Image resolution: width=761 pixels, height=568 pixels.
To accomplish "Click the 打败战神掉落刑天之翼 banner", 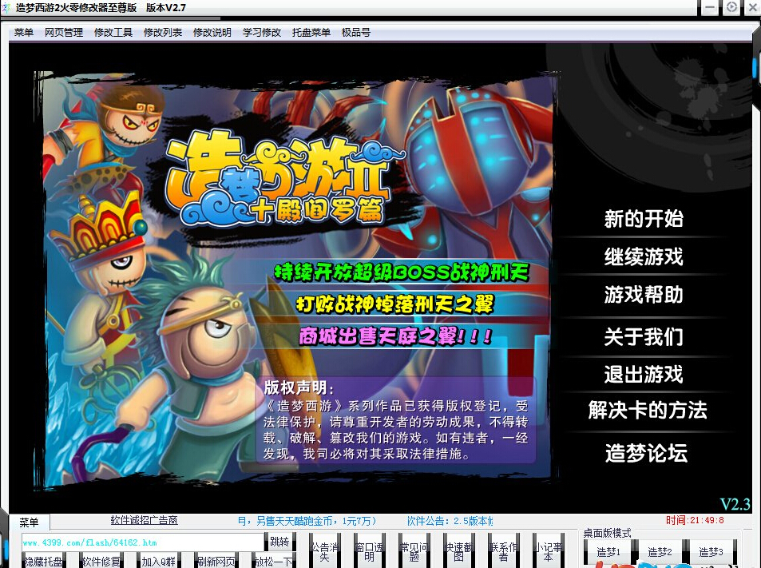I will point(395,304).
